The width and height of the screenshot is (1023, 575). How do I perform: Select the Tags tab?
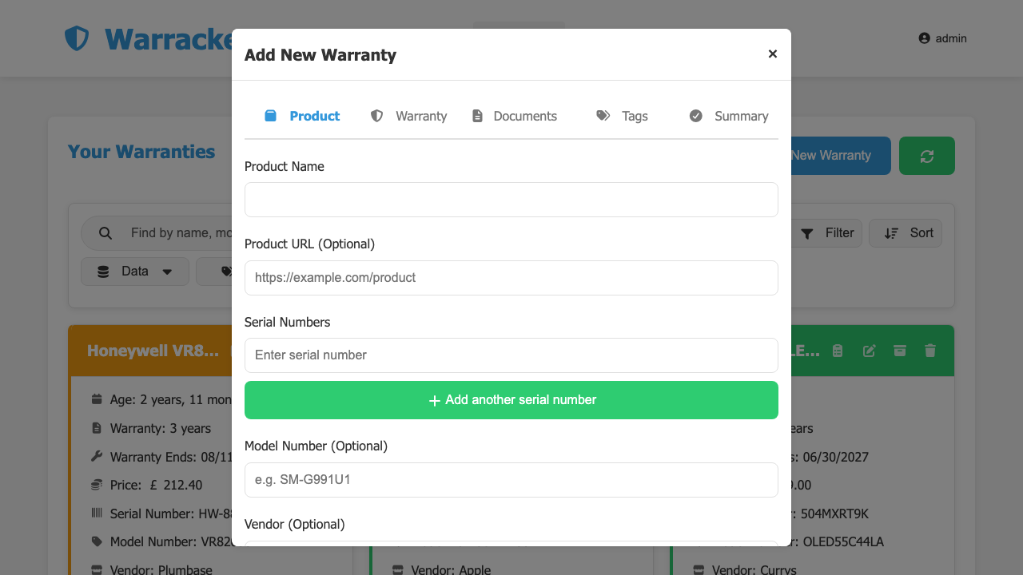click(x=622, y=116)
